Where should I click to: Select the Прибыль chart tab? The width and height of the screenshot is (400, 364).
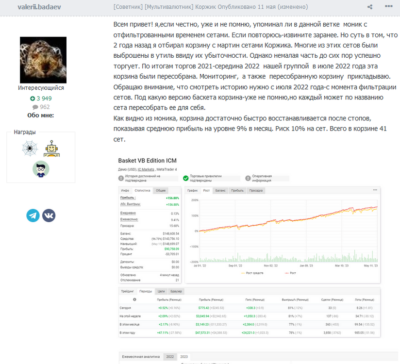237,191
